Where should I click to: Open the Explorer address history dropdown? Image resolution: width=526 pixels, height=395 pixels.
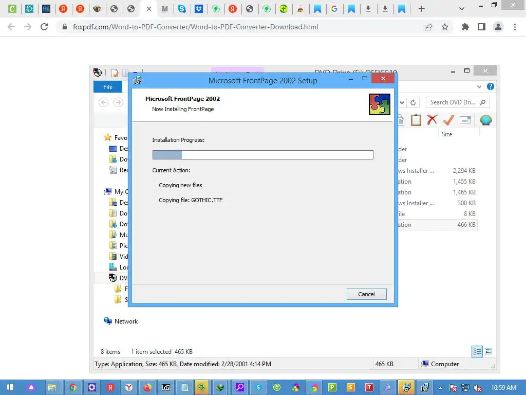tap(402, 102)
